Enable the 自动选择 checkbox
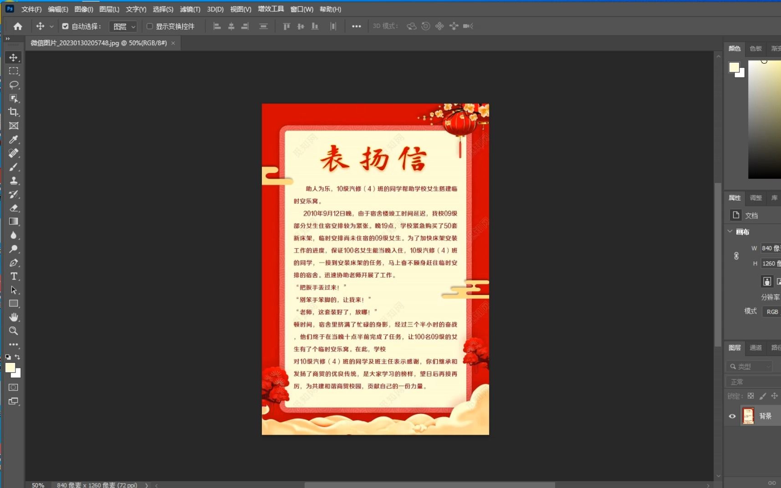 pos(65,26)
